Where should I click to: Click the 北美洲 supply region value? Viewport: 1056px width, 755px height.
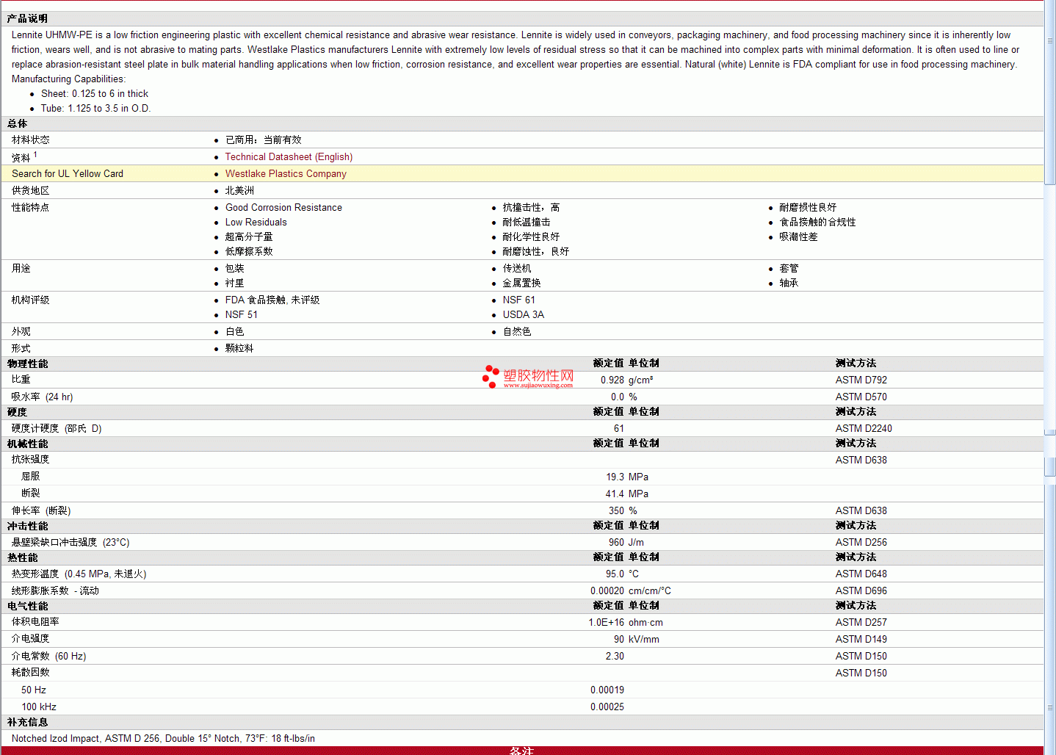coord(239,190)
